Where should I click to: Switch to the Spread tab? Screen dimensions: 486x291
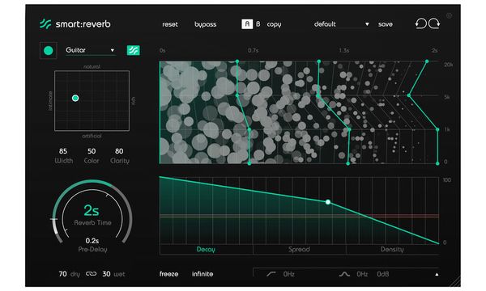[299, 249]
